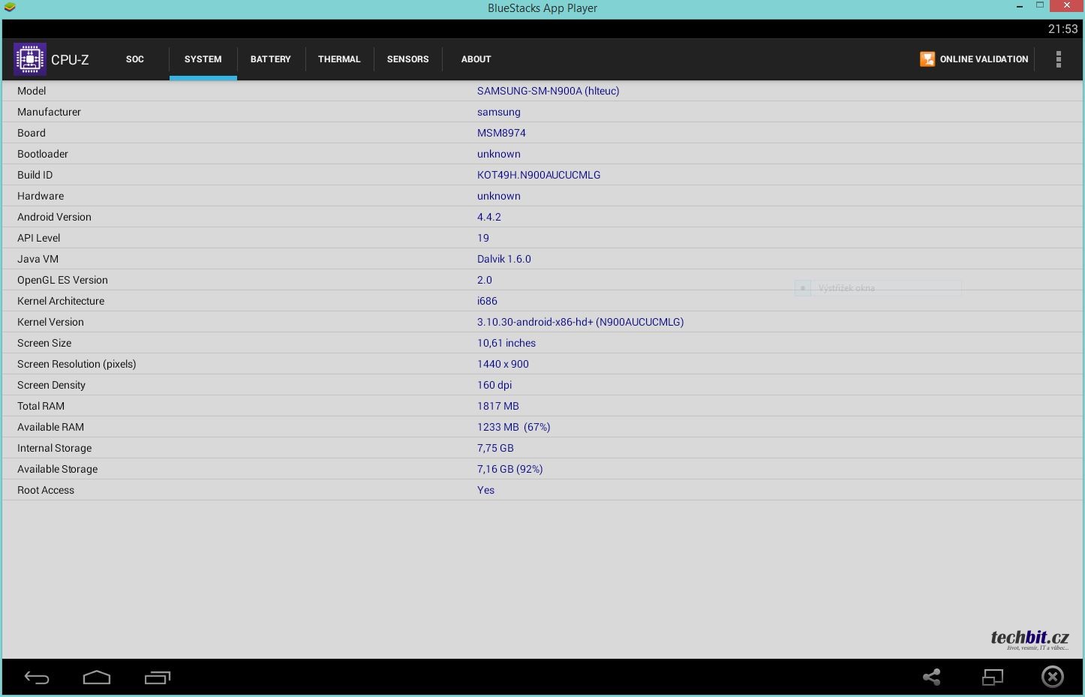Image resolution: width=1085 pixels, height=697 pixels.
Task: Click the BlueStacks logo in title bar
Action: tap(10, 8)
